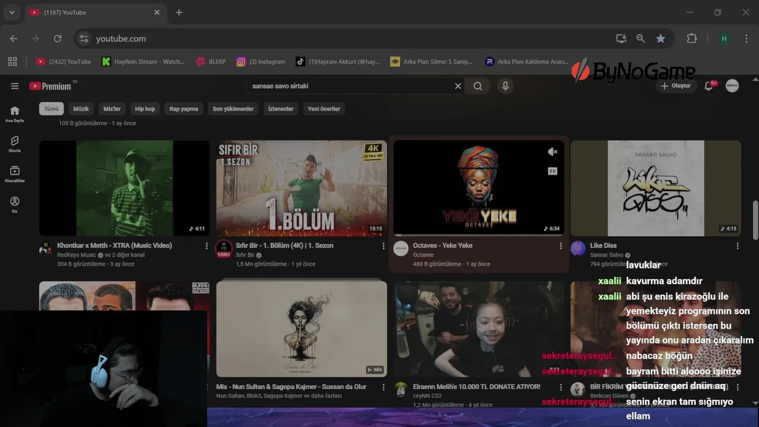The image size is (759, 427).
Task: Click the magnifier search button
Action: (x=477, y=86)
